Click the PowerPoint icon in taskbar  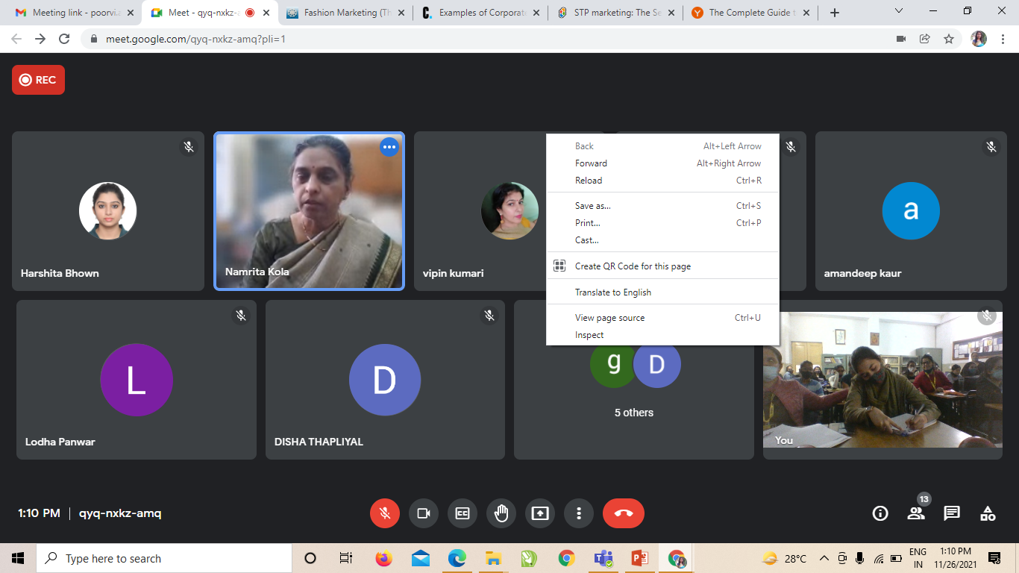639,558
